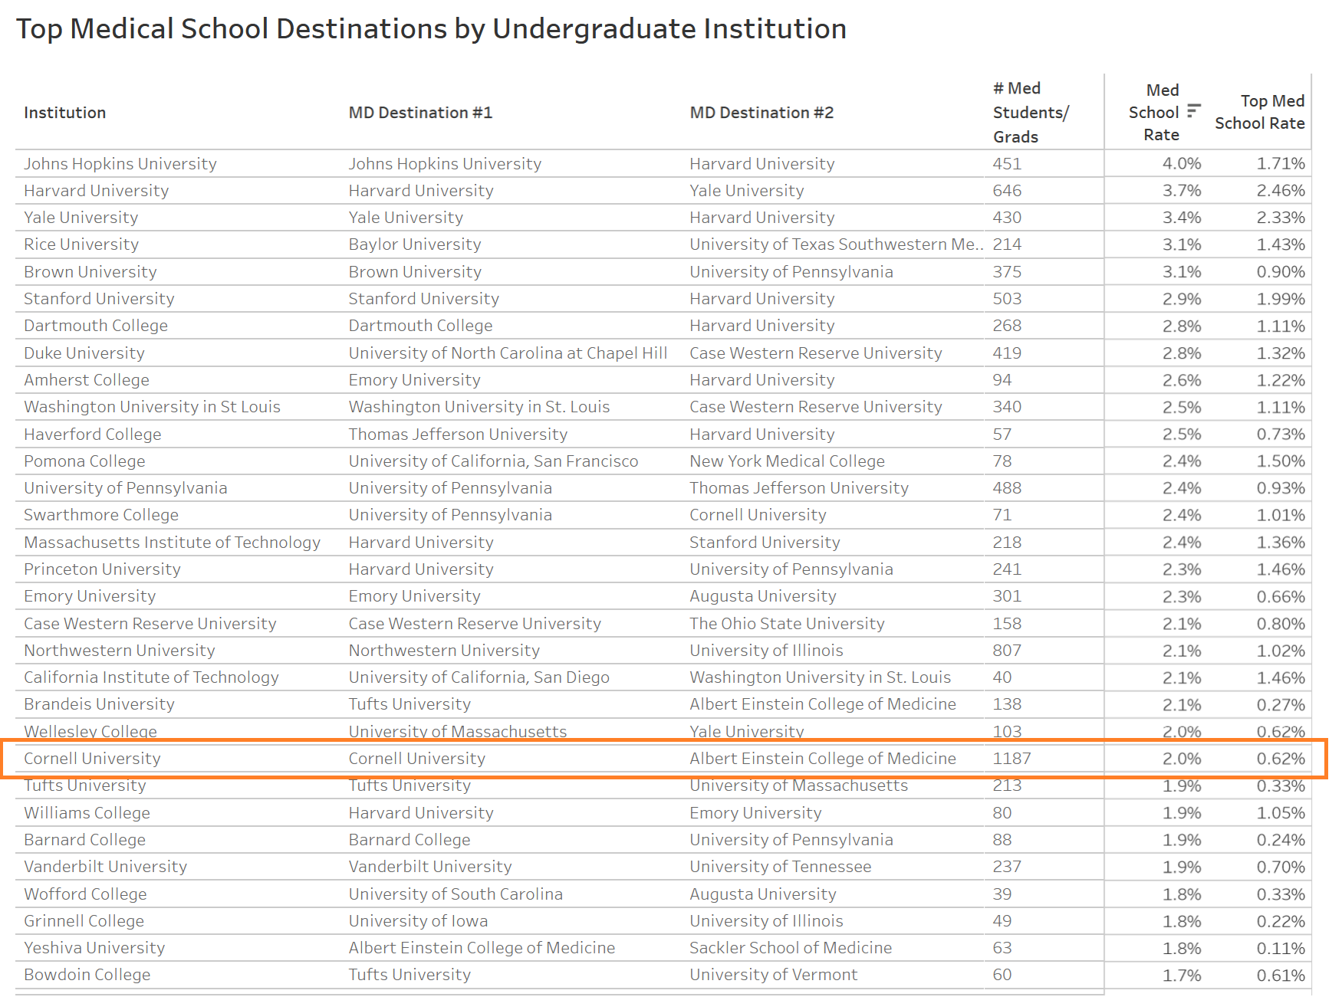
Task: Click the 646 students value
Action: (1007, 191)
